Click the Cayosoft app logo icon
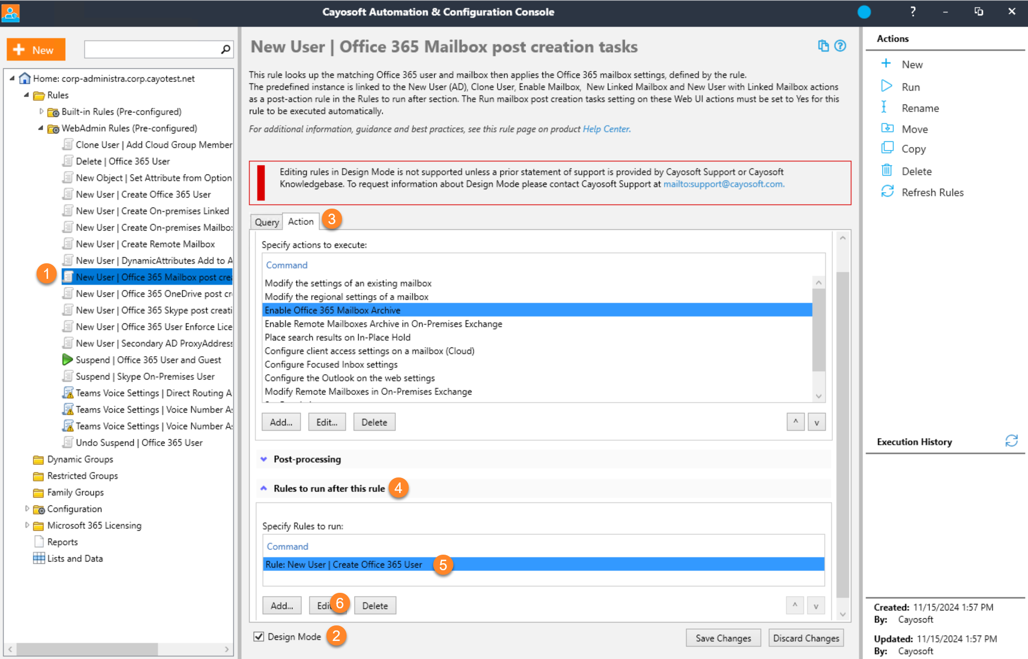Image resolution: width=1028 pixels, height=659 pixels. click(10, 13)
